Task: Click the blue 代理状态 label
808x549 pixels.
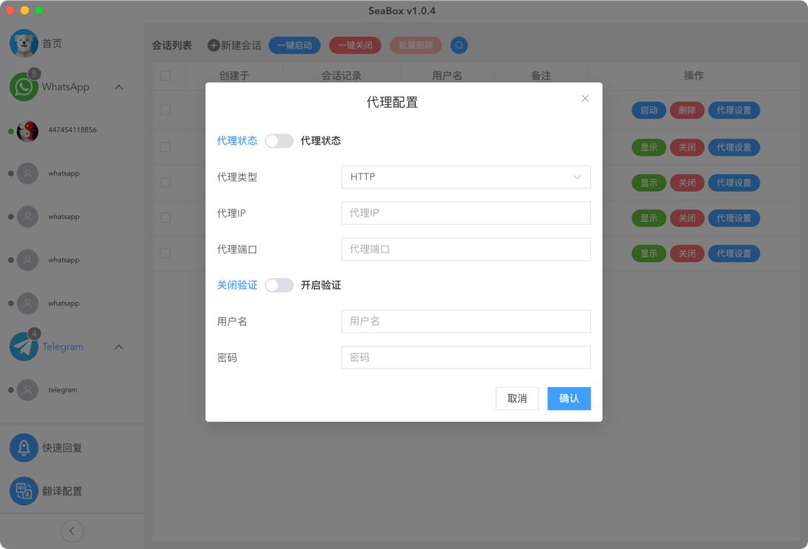Action: (x=237, y=141)
